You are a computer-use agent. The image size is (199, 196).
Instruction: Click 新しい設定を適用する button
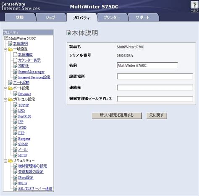click(117, 115)
